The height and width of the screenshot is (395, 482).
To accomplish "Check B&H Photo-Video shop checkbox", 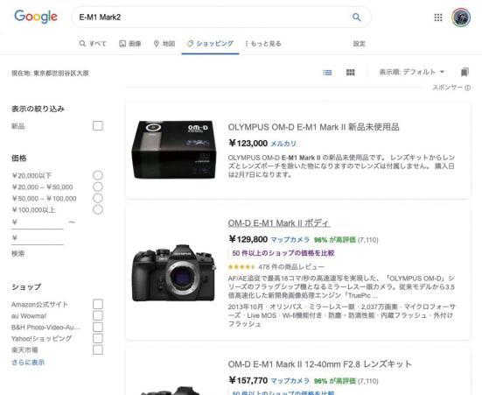I will (x=98, y=327).
